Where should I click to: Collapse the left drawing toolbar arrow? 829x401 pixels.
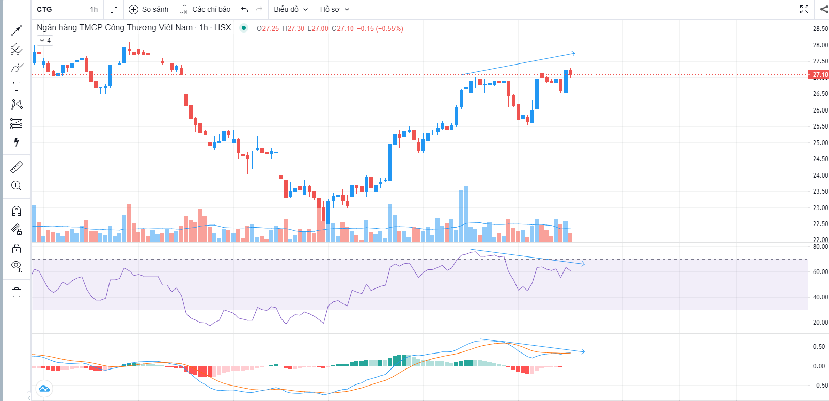click(x=29, y=397)
